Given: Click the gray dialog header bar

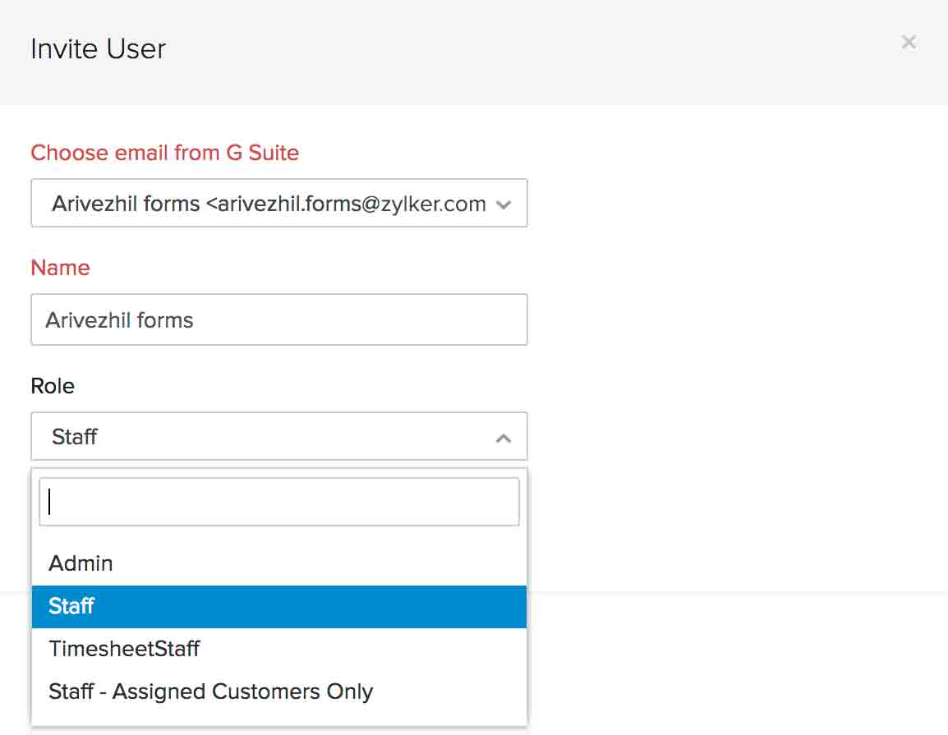Looking at the screenshot, I should point(493,51).
